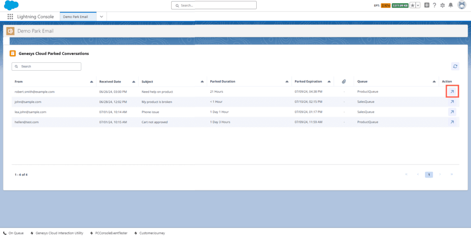Go to the first page arrow
The width and height of the screenshot is (471, 238).
tap(407, 175)
